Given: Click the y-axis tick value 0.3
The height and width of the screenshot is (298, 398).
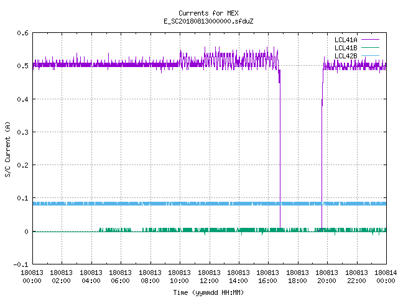Looking at the screenshot, I should tap(22, 132).
